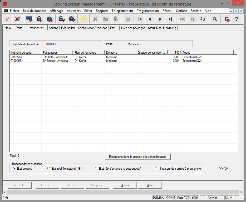The width and height of the screenshot is (246, 202).
Task: Select the new lock icon
Action: tap(39, 19)
